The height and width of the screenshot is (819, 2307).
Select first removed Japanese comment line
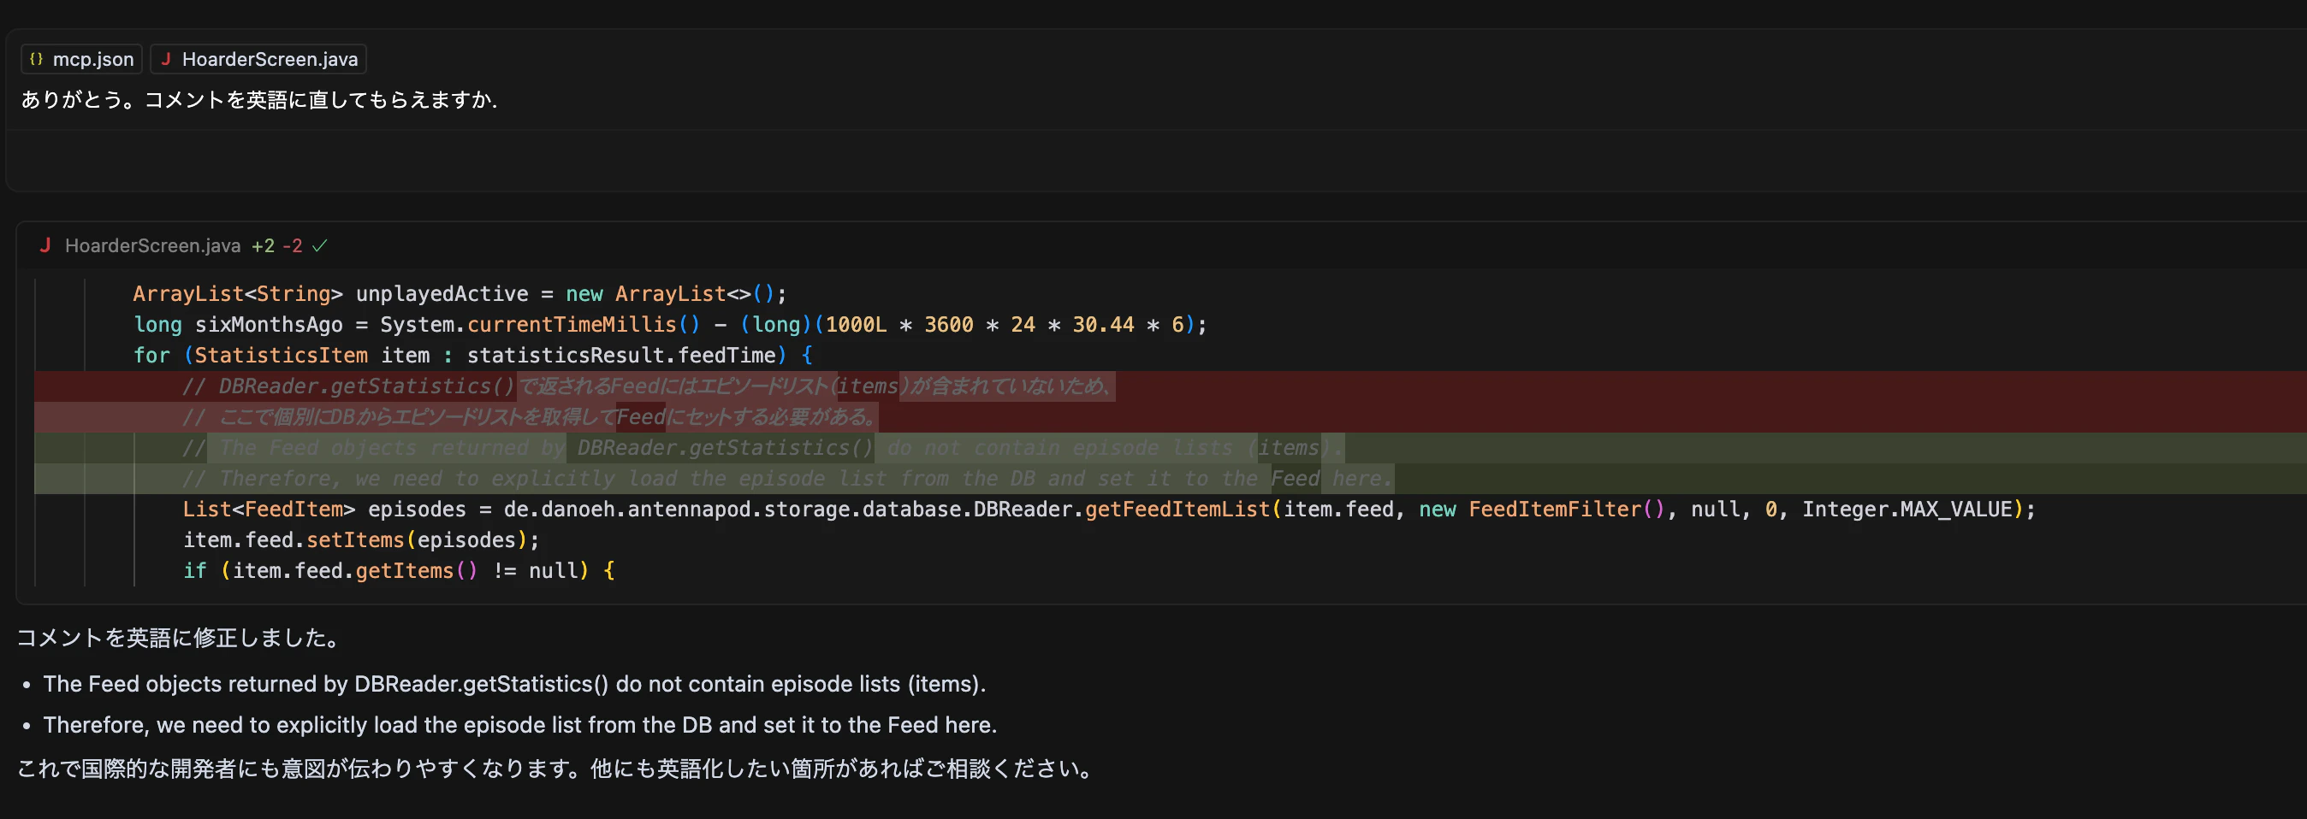click(x=1170, y=386)
